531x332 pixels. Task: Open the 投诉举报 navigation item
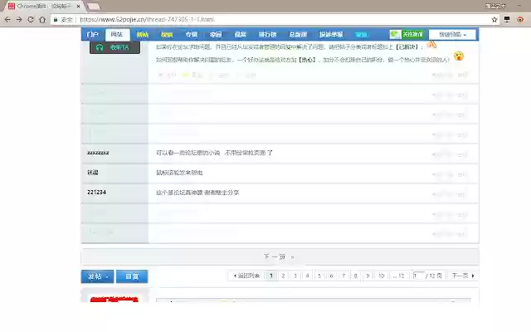pyautogui.click(x=331, y=35)
